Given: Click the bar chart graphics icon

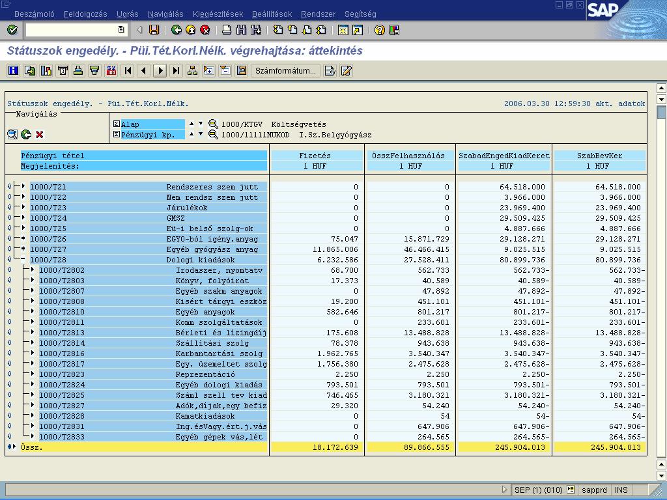Looking at the screenshot, I should tap(46, 70).
